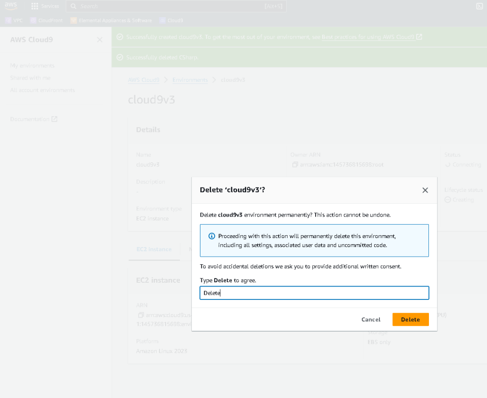Select the EC2 instance tab
Screen dimensions: 487x398
pyautogui.click(x=154, y=249)
